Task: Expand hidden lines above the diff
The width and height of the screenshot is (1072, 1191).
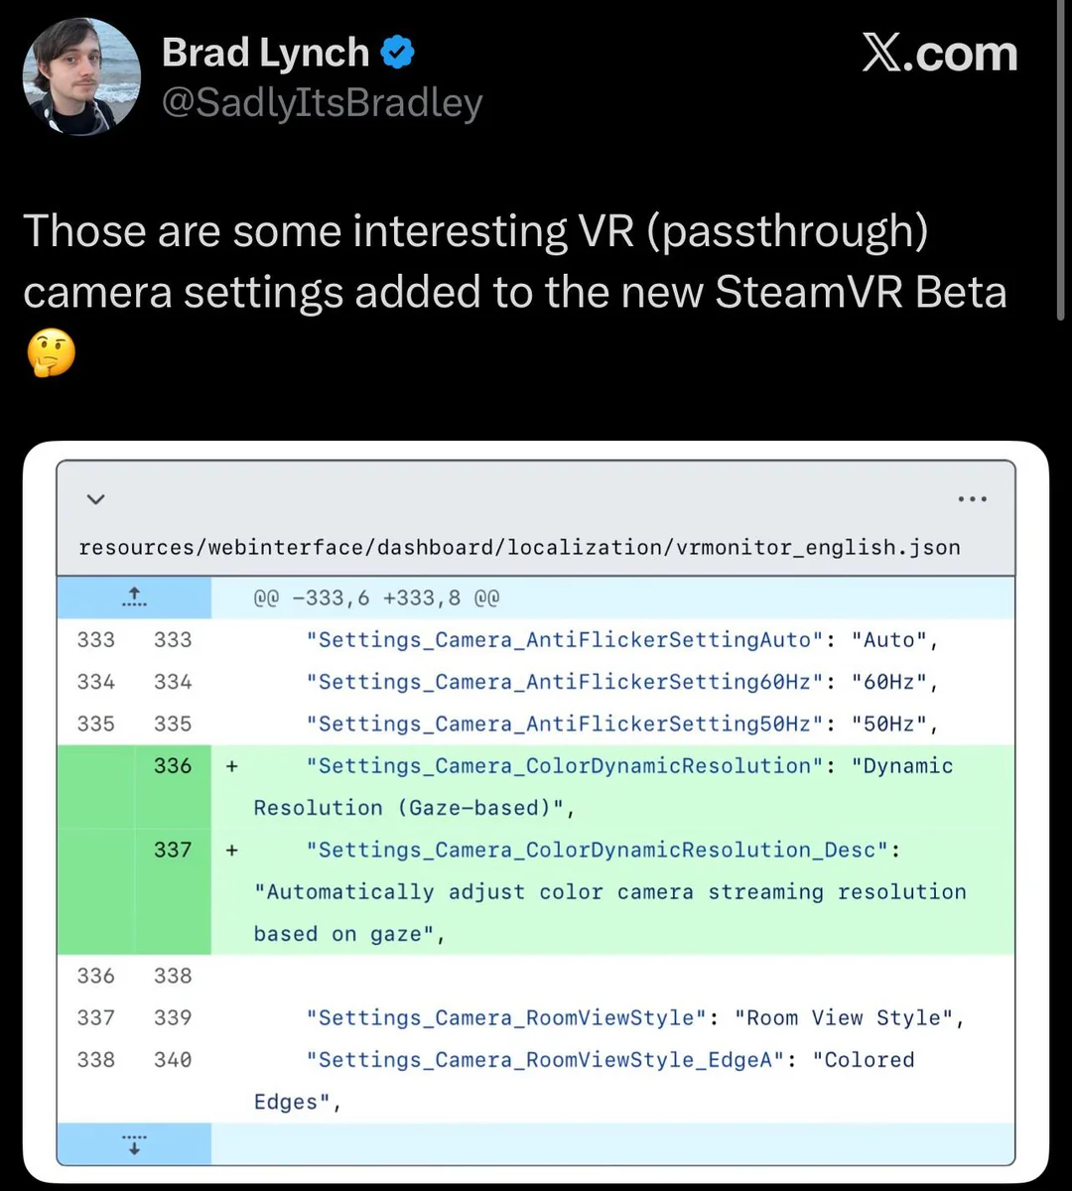Action: [134, 597]
